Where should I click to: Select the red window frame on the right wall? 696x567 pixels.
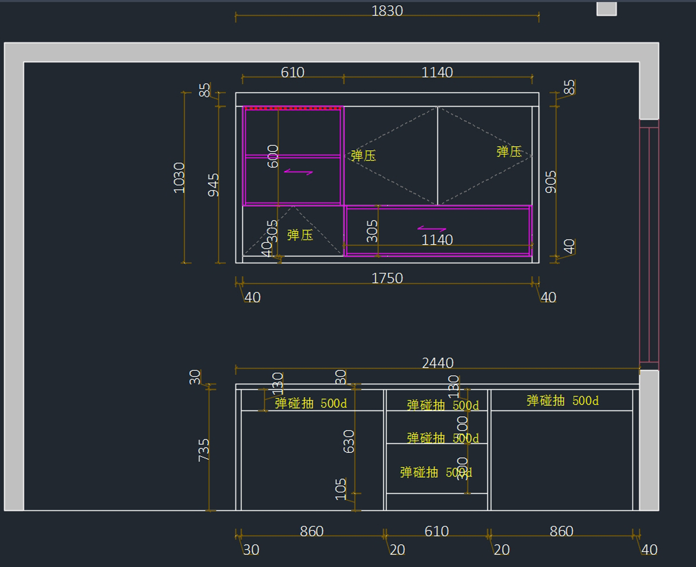coord(649,243)
